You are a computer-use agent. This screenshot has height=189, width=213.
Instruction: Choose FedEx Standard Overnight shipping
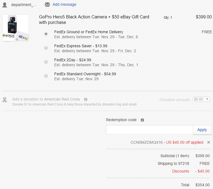(46, 76)
